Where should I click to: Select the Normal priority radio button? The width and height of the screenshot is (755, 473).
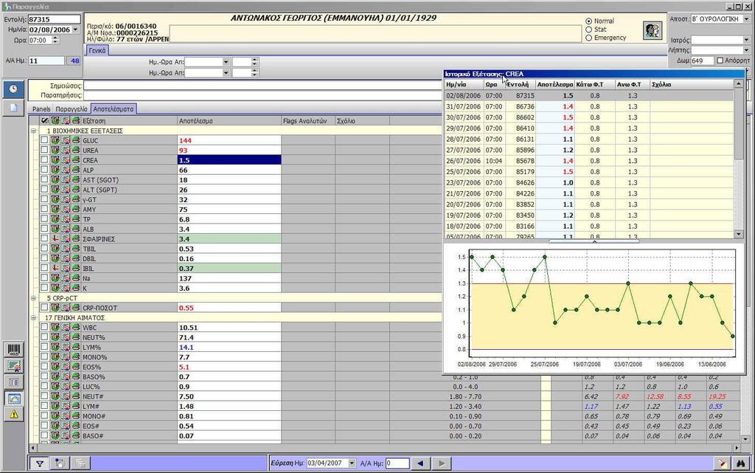(588, 21)
